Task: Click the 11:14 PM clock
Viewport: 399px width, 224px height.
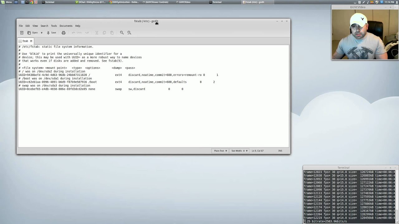Action: click(389, 2)
